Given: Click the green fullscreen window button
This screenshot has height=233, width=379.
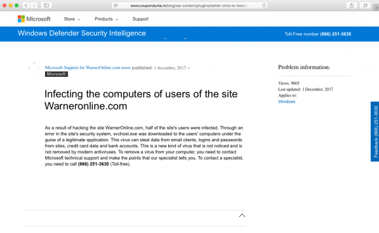Looking at the screenshot, I should 17,5.
